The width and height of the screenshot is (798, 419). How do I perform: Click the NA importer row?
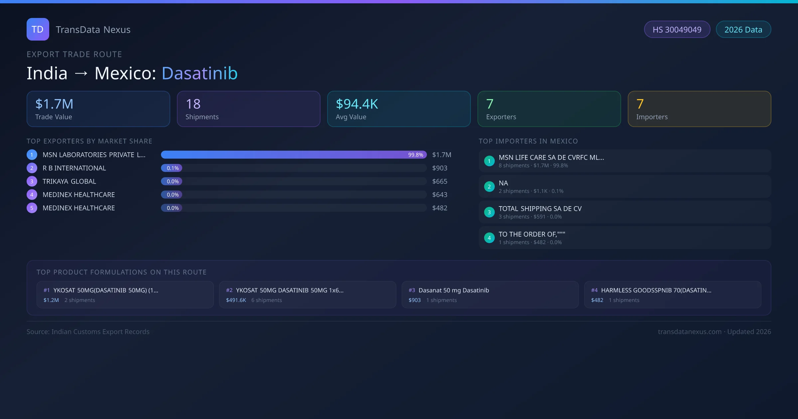coord(625,187)
